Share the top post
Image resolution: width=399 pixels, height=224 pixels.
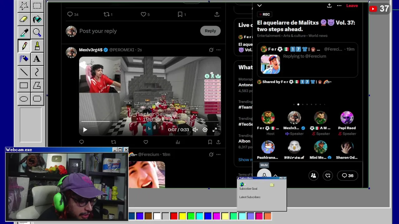pos(217,14)
